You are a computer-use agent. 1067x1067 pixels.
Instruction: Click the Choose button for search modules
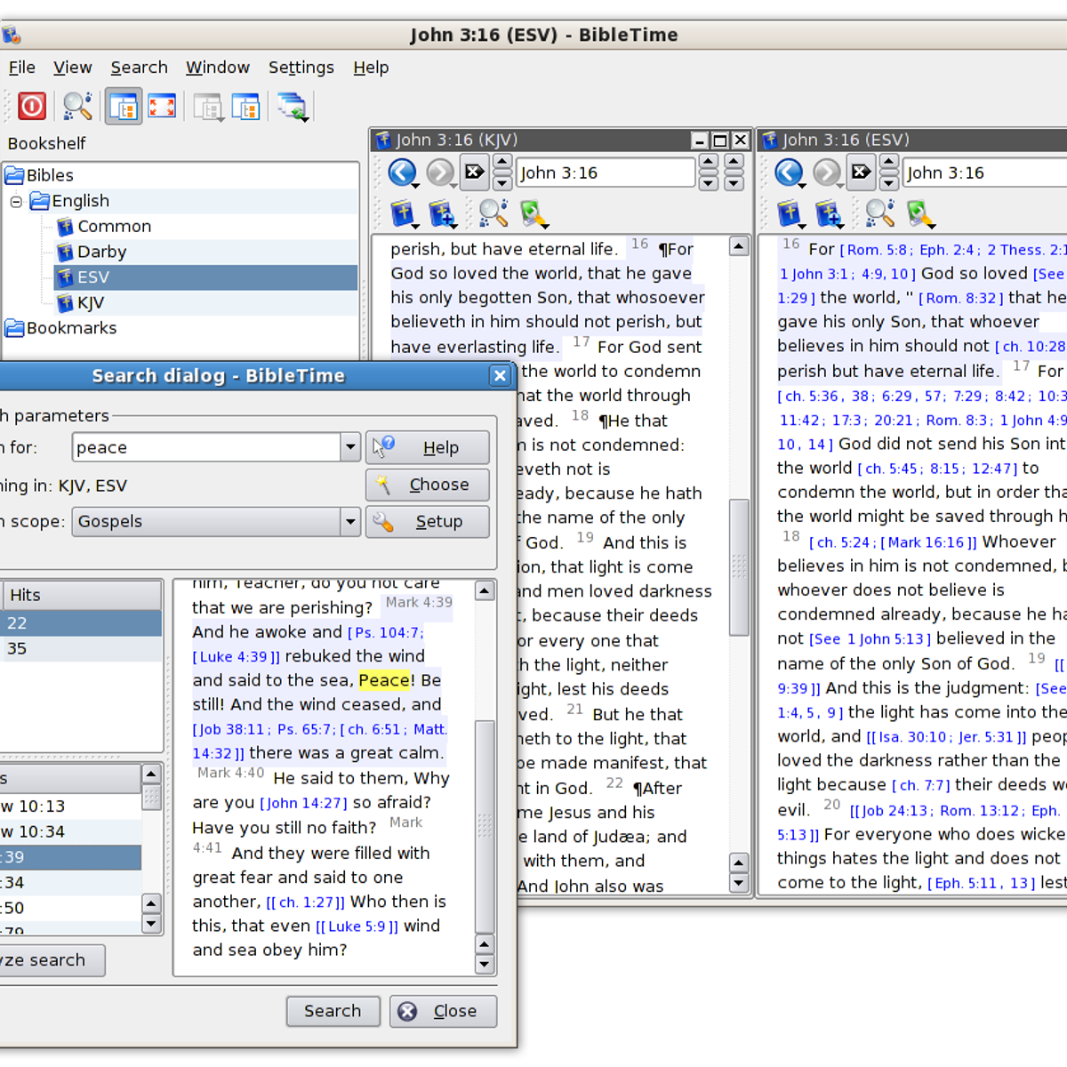[428, 485]
